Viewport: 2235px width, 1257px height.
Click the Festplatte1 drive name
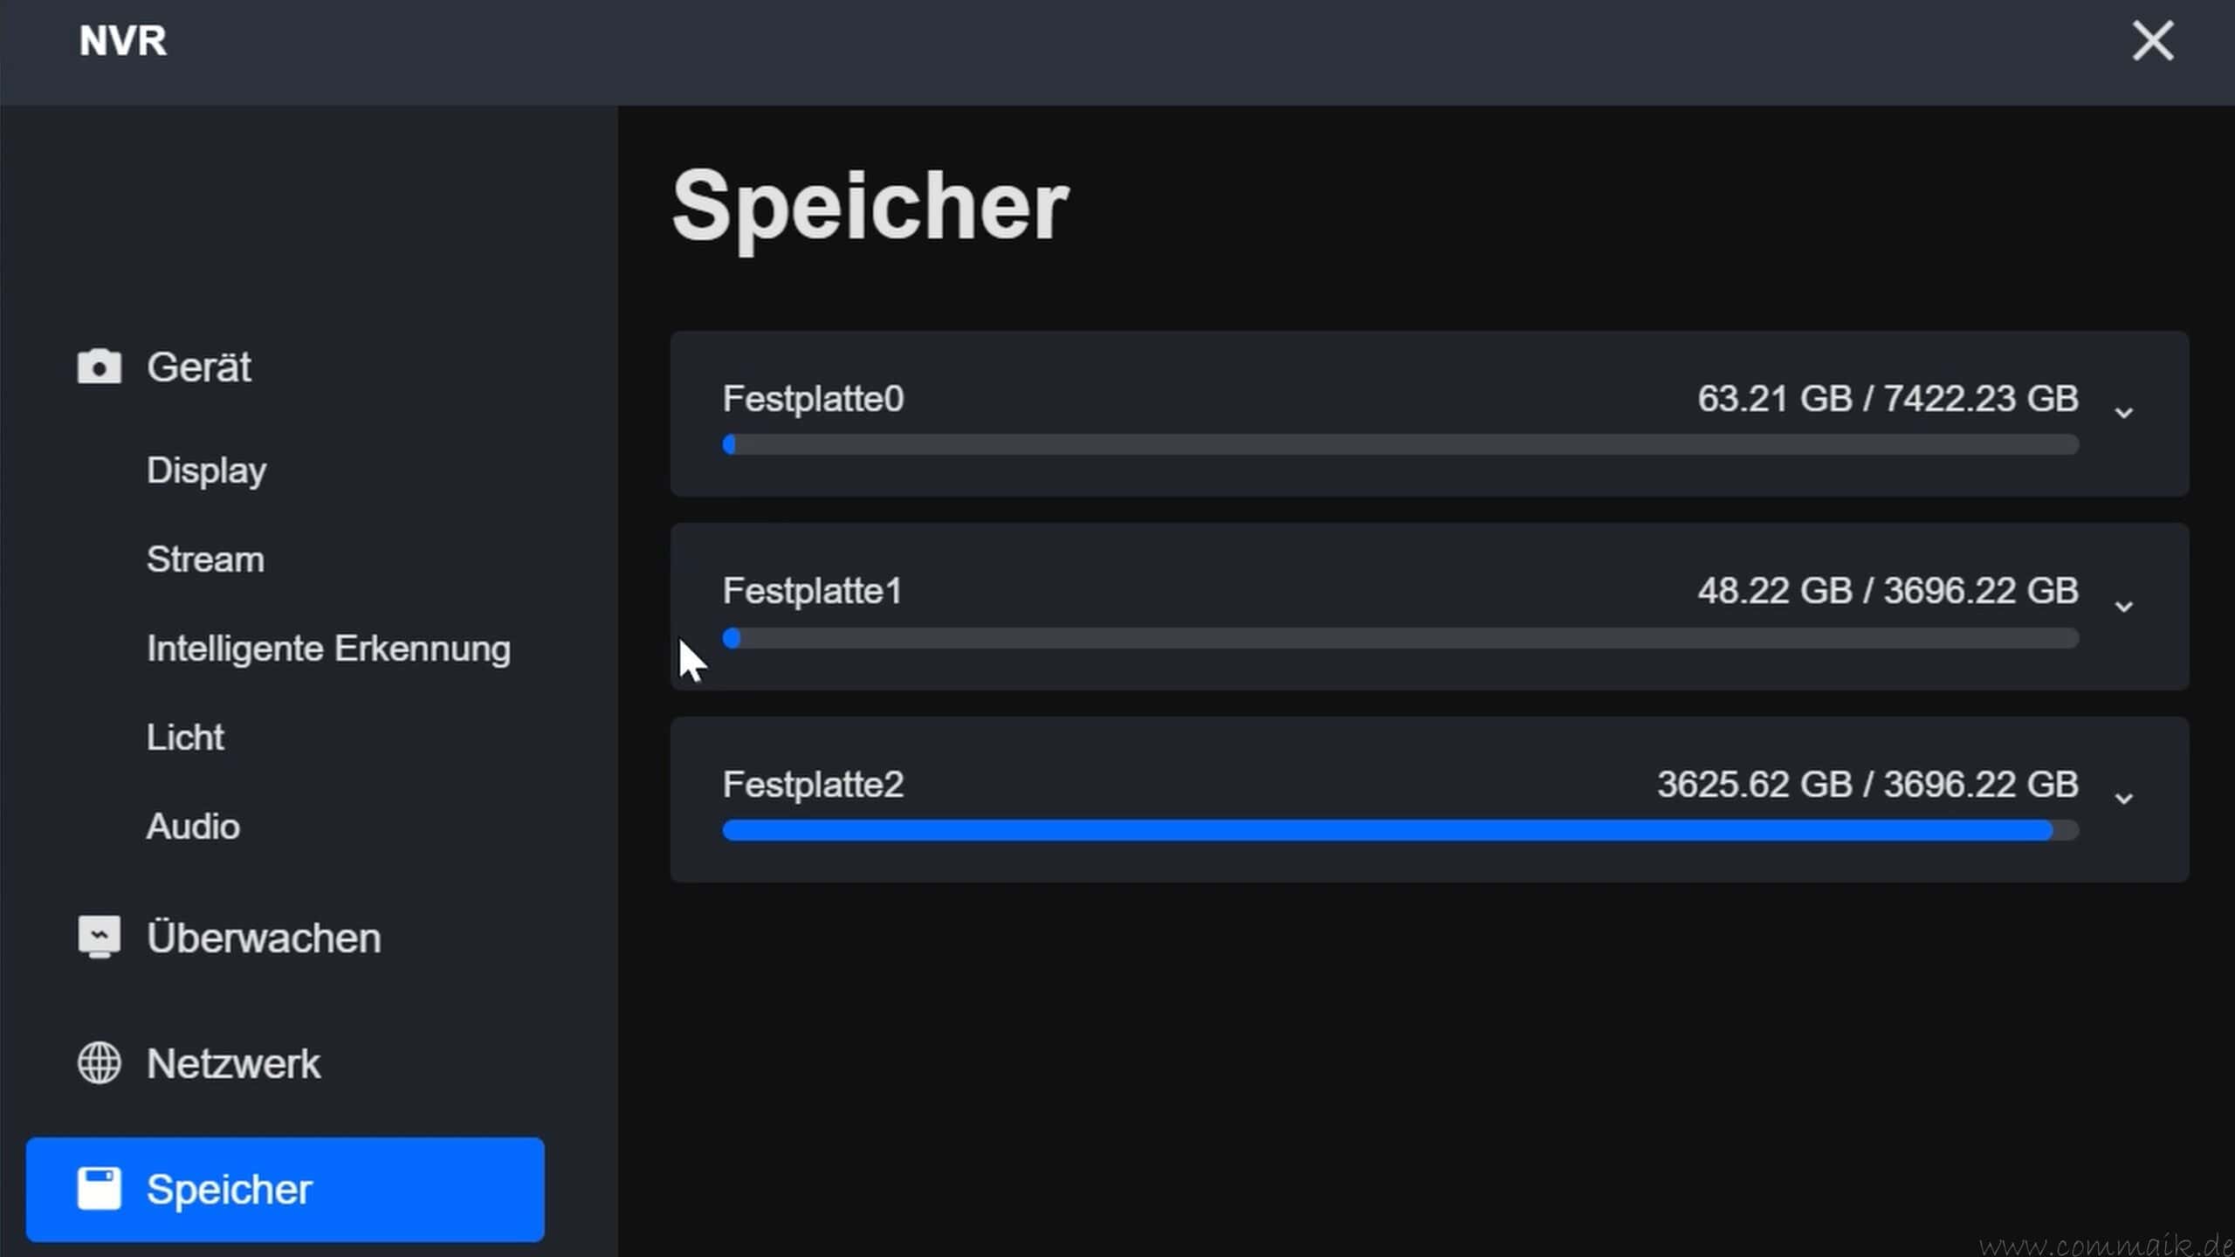(812, 591)
